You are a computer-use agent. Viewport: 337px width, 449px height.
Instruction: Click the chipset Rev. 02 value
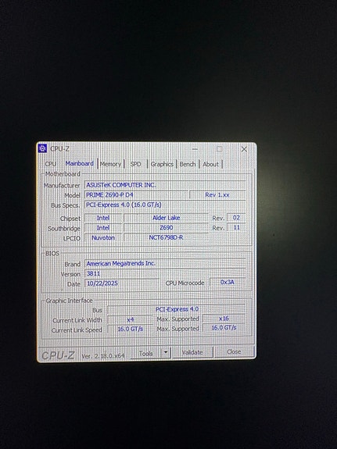pyautogui.click(x=236, y=218)
